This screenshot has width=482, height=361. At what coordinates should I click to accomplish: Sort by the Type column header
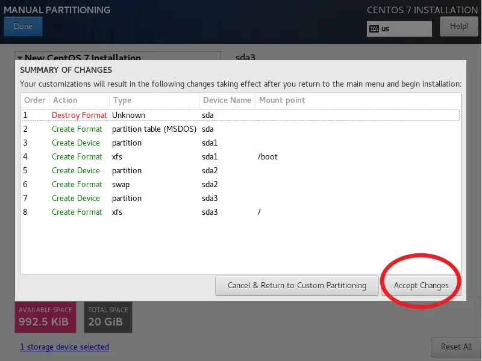tap(154, 100)
